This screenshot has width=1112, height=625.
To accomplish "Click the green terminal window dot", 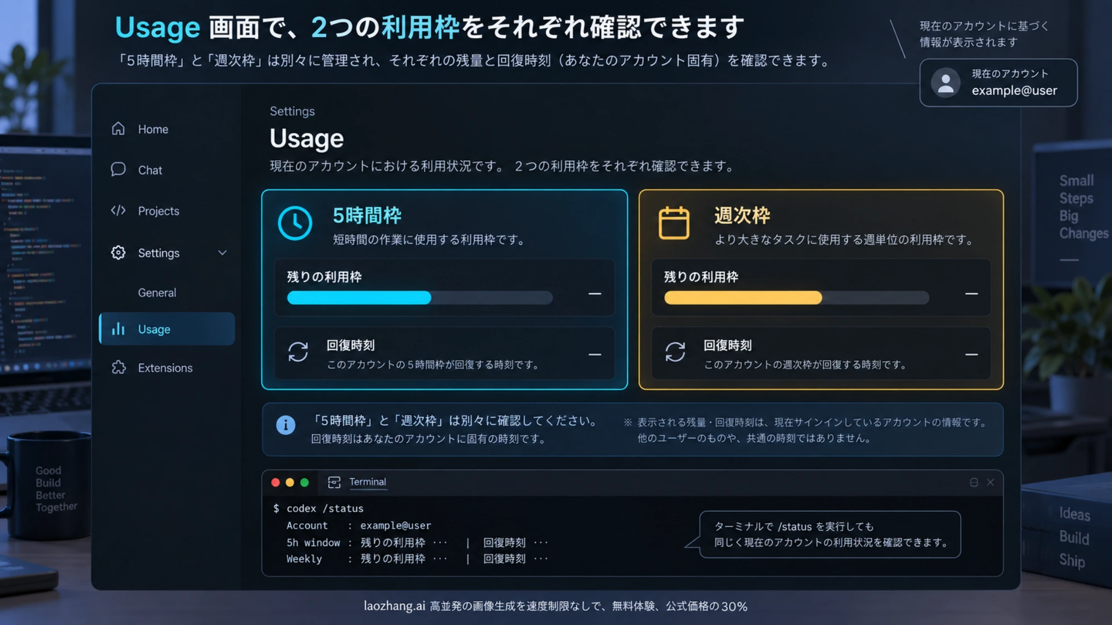I will tap(304, 482).
